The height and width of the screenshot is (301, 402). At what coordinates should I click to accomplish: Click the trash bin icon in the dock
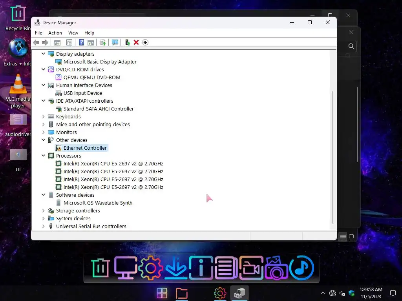(100, 268)
